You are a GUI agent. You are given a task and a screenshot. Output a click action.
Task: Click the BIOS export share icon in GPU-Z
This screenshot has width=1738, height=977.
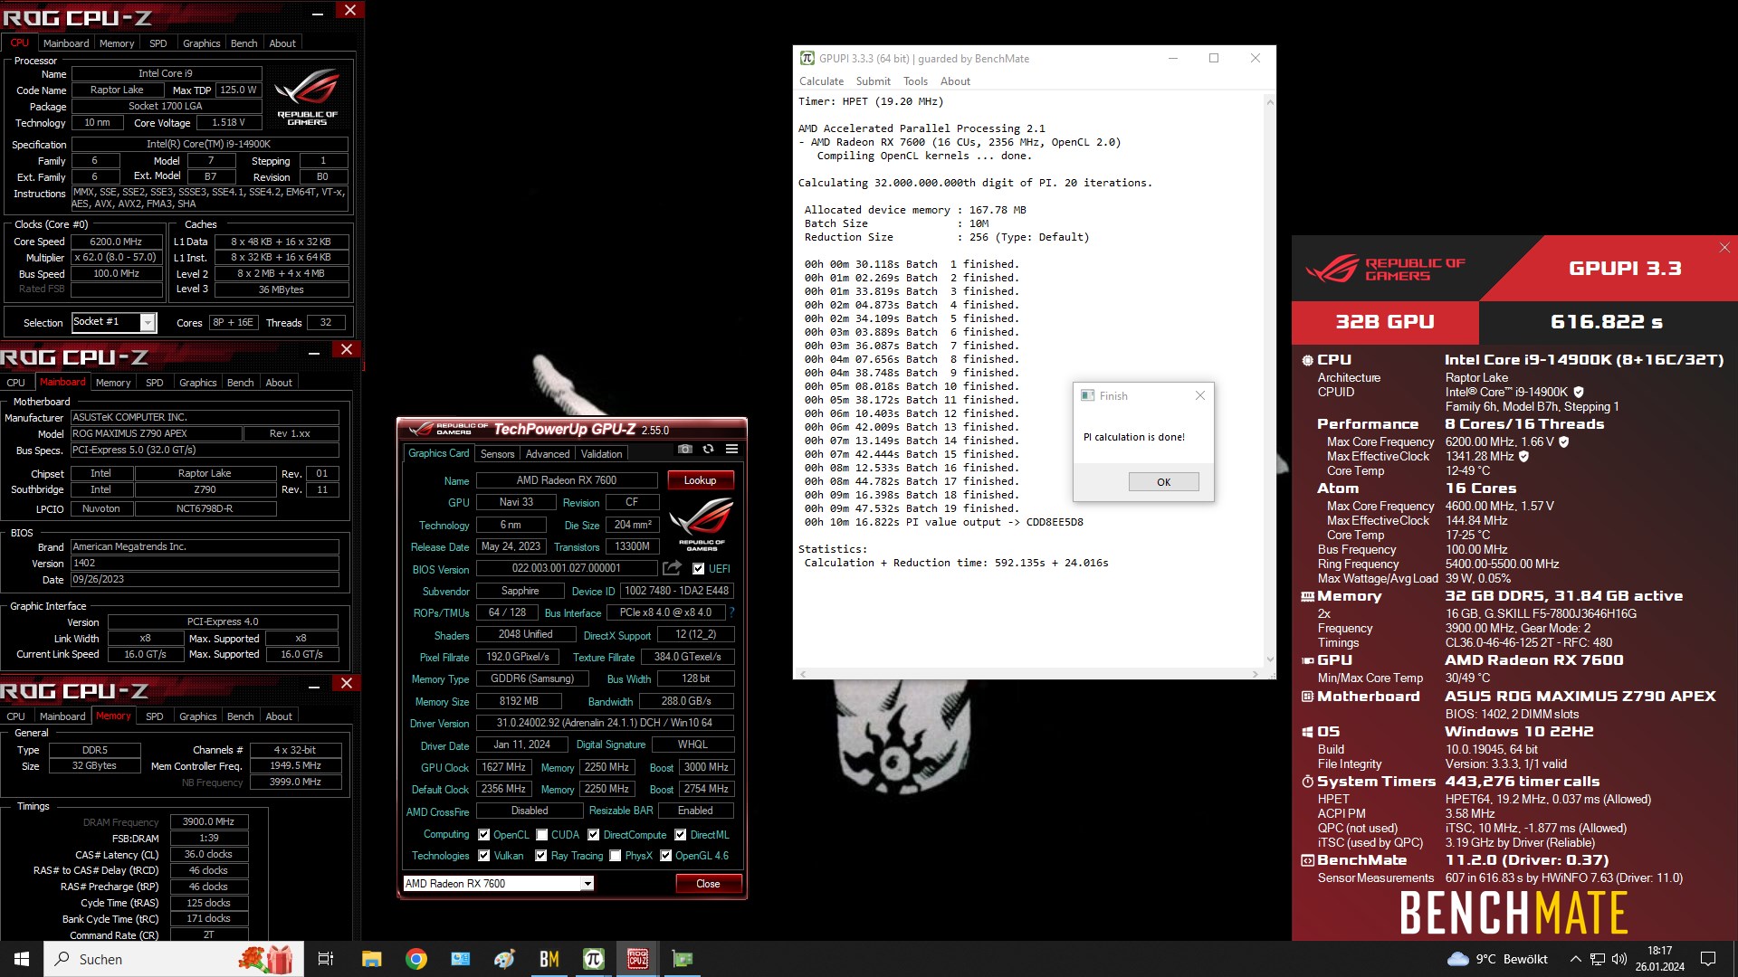click(672, 568)
